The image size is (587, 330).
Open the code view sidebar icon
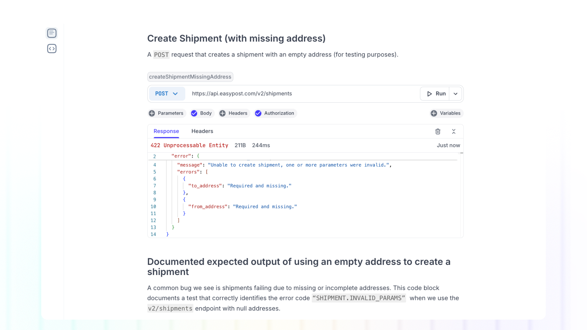52,49
